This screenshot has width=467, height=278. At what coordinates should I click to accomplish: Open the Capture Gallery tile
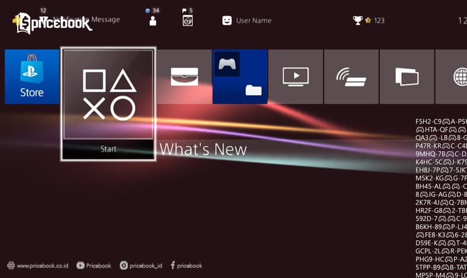[407, 77]
